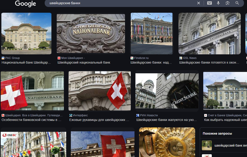
Task: Open the on-screen keyboard input tool
Action: click(209, 3)
